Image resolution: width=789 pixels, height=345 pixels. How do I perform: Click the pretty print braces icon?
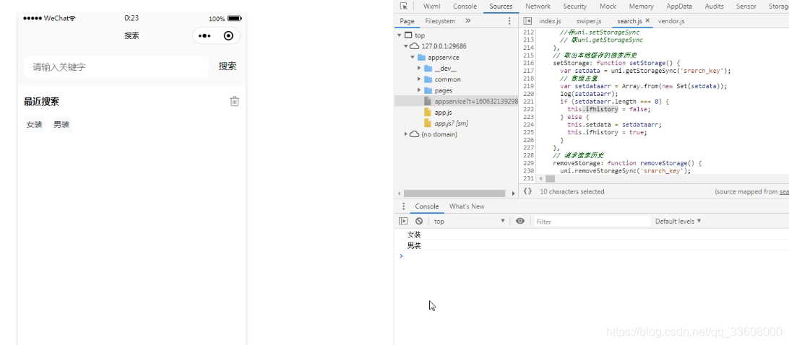[527, 191]
